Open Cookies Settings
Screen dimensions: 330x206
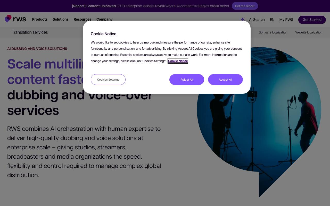108,80
